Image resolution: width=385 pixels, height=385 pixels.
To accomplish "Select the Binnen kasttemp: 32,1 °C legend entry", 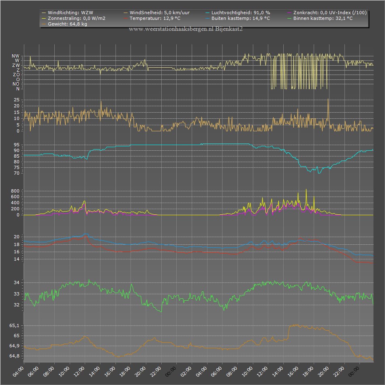I will coord(320,18).
